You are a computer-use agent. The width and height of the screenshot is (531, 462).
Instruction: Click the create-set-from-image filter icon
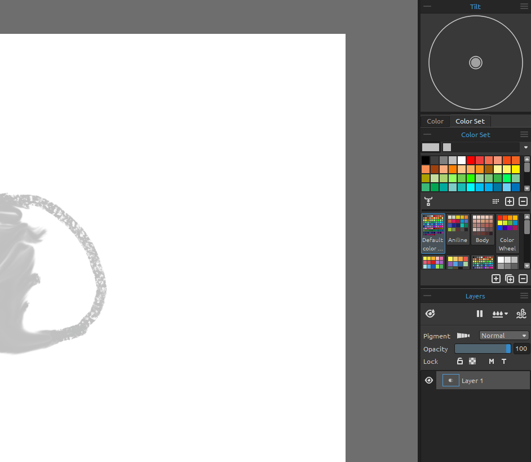point(428,201)
